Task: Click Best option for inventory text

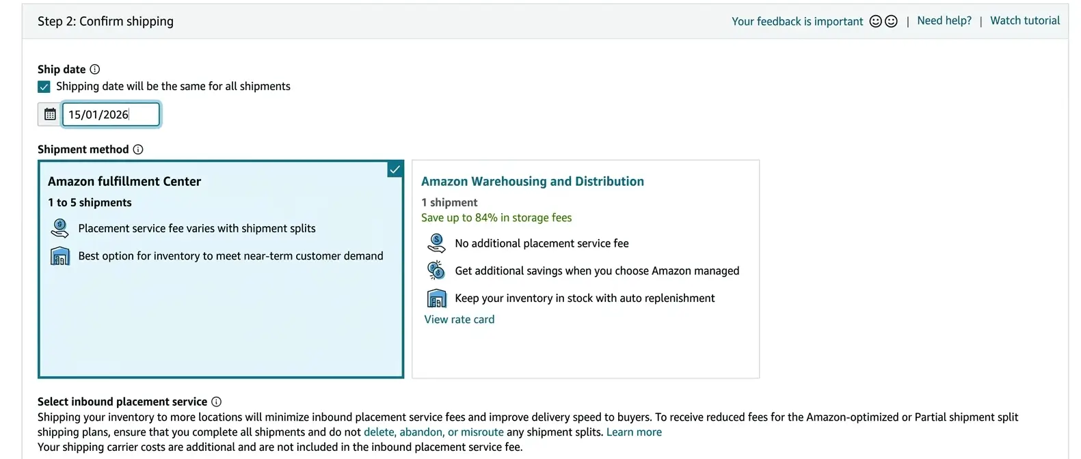Action: click(230, 255)
